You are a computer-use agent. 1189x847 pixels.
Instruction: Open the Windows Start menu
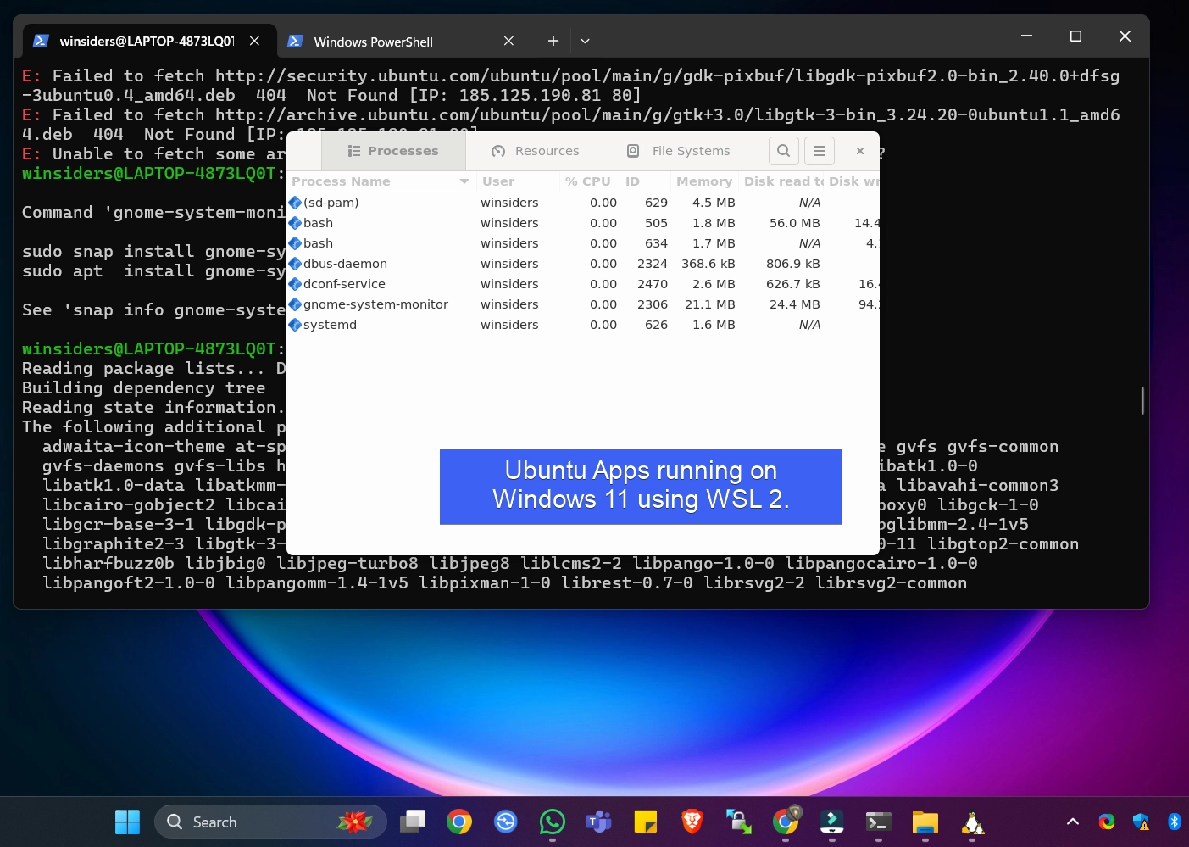[x=127, y=822]
